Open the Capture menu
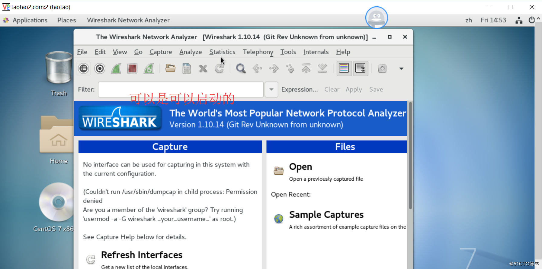Image resolution: width=542 pixels, height=269 pixels. [x=161, y=52]
